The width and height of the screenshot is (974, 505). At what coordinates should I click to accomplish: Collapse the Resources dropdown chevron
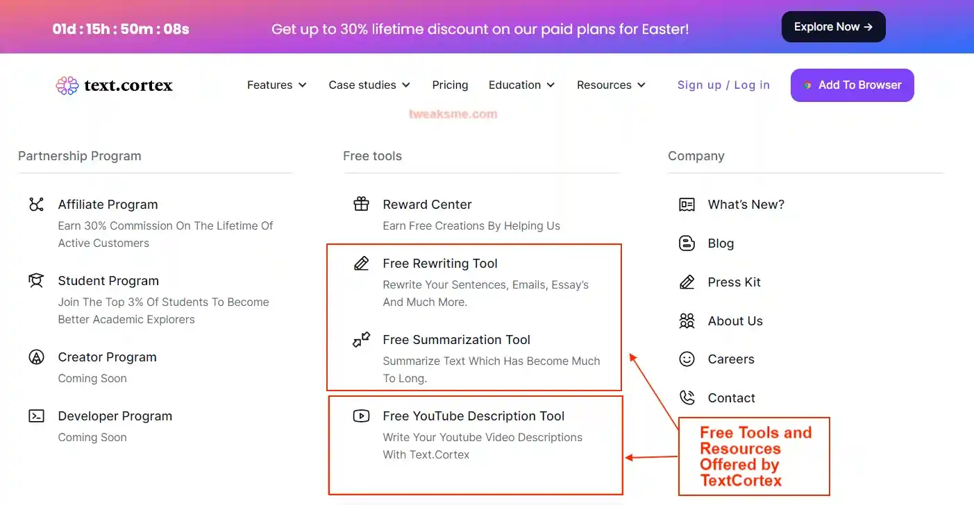[641, 85]
